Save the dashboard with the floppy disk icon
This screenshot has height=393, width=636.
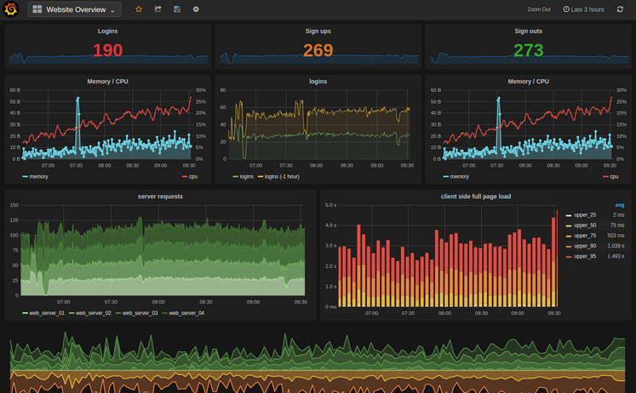[177, 9]
